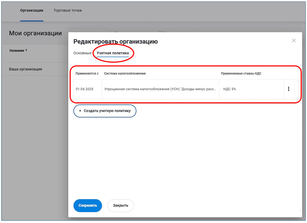The image size is (307, 223).
Task: Select the Ваша организация list row
Action: 25,69
